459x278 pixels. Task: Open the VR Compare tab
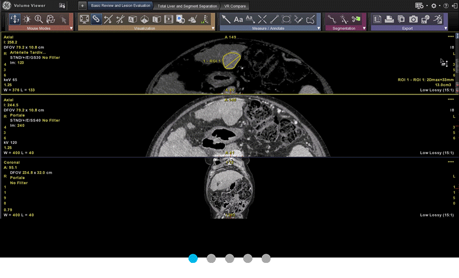235,6
